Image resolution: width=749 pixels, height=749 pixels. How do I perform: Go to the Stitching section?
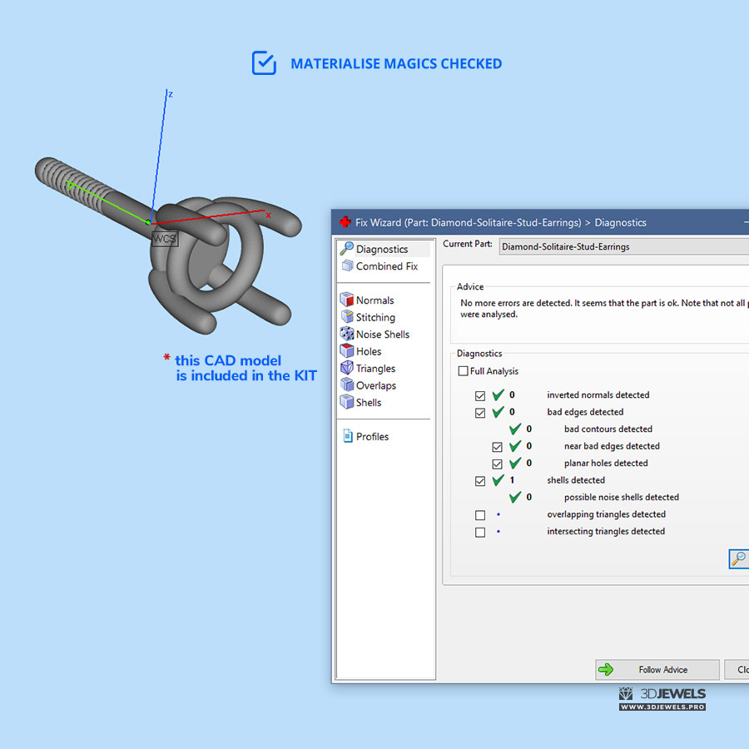[x=375, y=317]
